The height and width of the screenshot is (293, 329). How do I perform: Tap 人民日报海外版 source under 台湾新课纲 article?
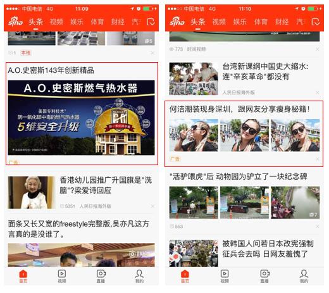(x=239, y=92)
